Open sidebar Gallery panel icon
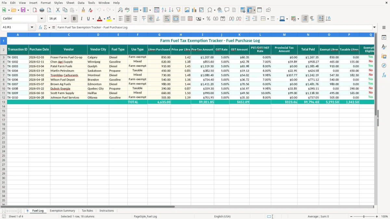390x219 pixels. coord(384,56)
